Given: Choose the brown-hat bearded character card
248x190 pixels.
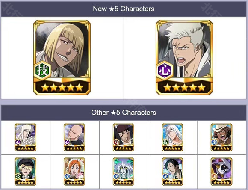Looking at the screenshot, I should (x=124, y=137).
